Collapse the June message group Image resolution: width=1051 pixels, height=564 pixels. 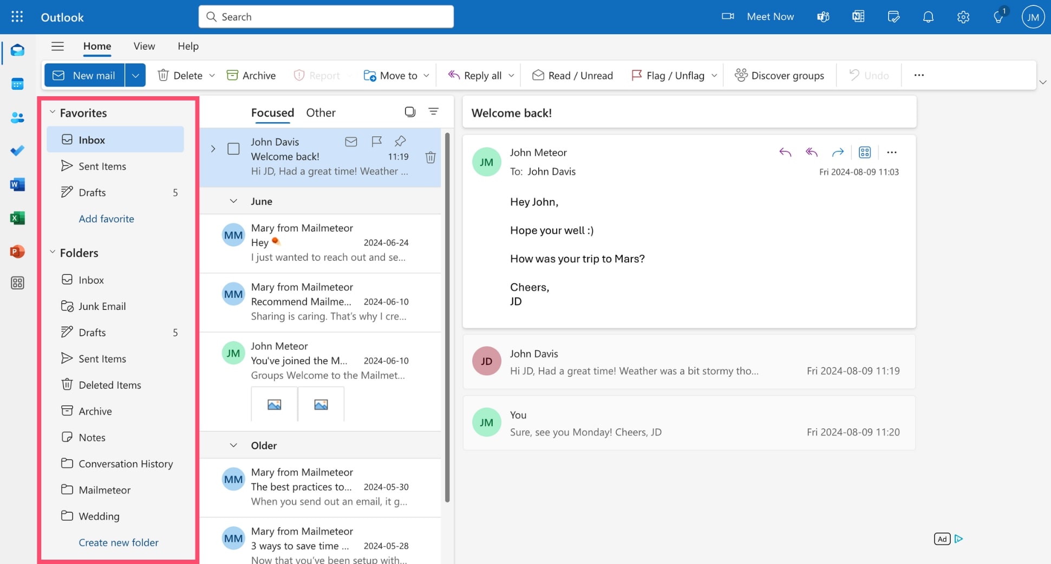click(233, 201)
